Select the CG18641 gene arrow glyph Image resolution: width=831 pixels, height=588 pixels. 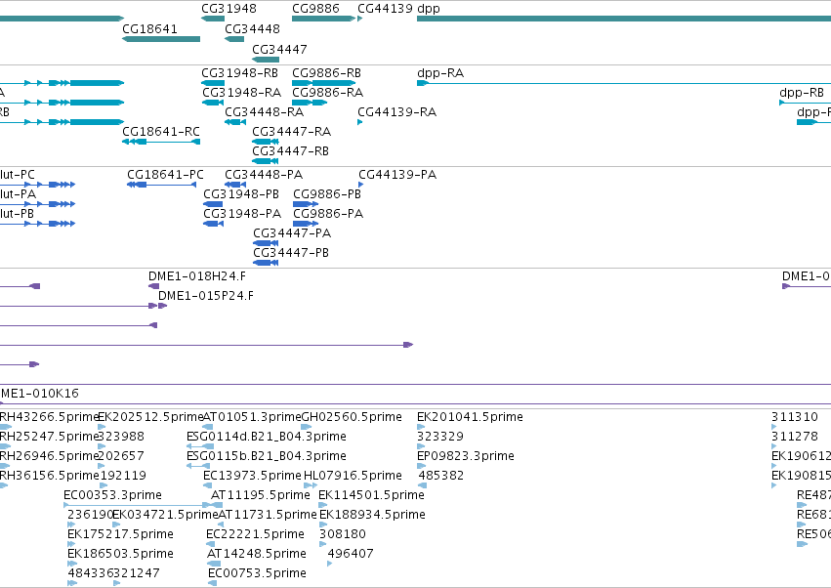[x=161, y=39]
